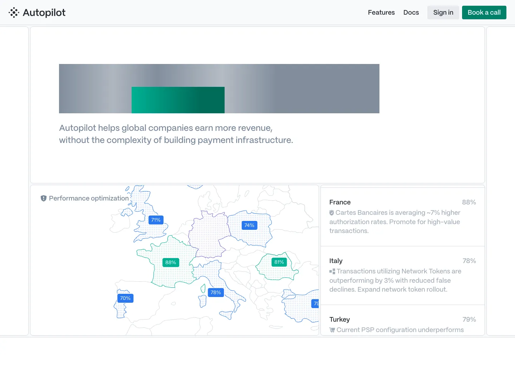The width and height of the screenshot is (515, 386).
Task: Select the Performance optimization label
Action: [89, 198]
